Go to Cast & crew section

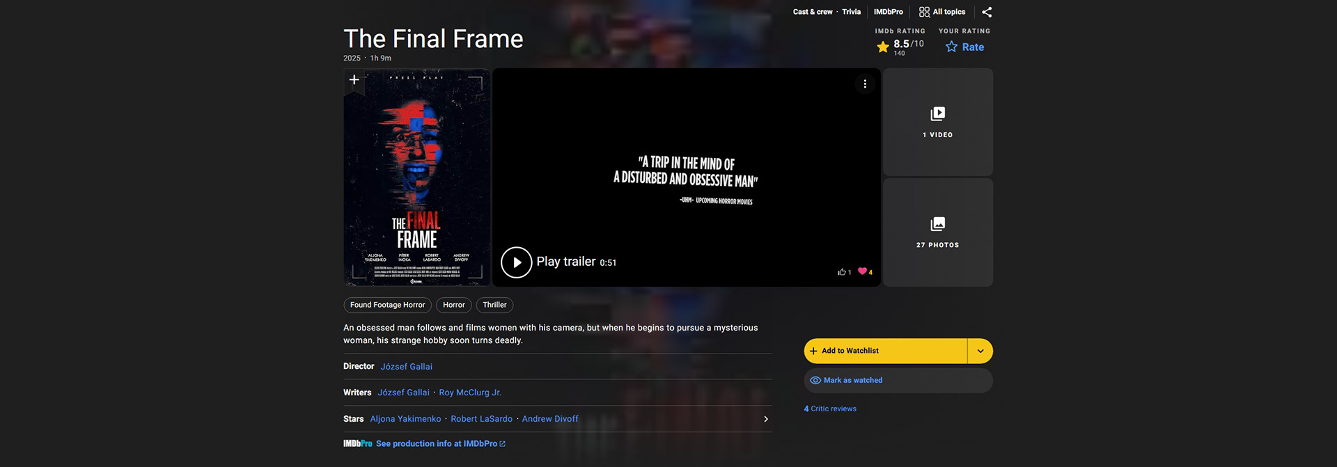[813, 12]
